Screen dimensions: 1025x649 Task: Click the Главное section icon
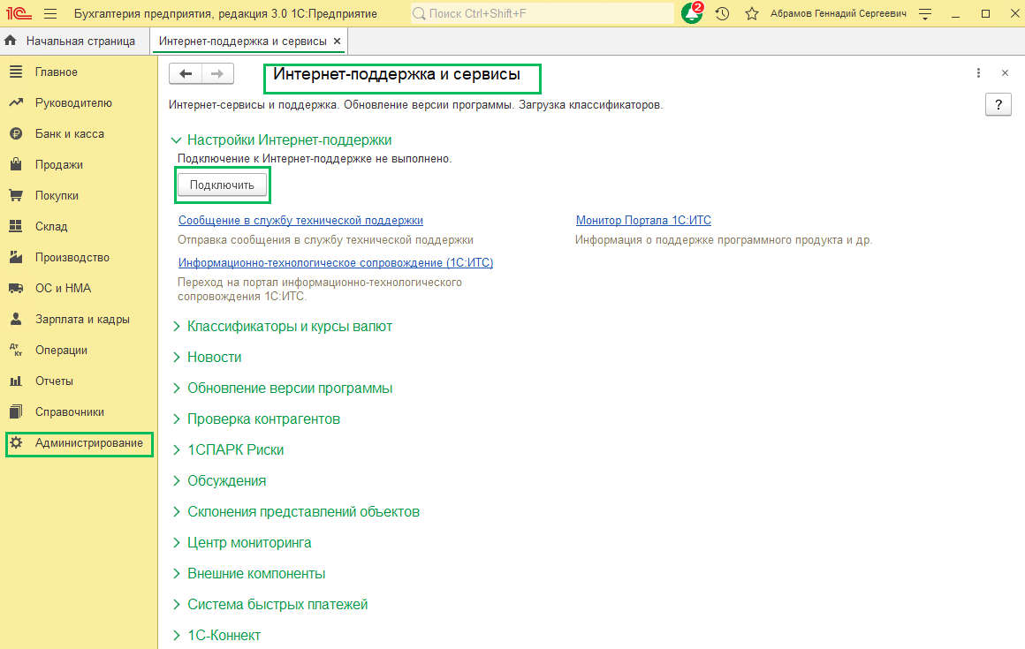(x=16, y=72)
